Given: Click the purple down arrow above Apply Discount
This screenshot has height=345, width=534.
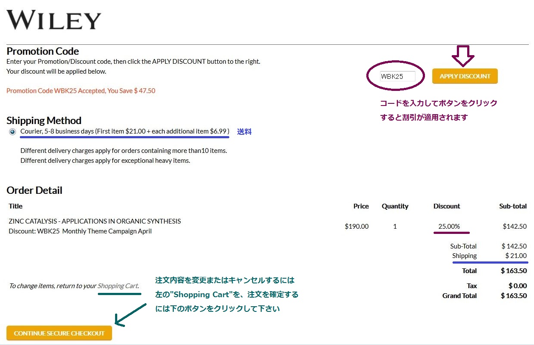Looking at the screenshot, I should [463, 55].
